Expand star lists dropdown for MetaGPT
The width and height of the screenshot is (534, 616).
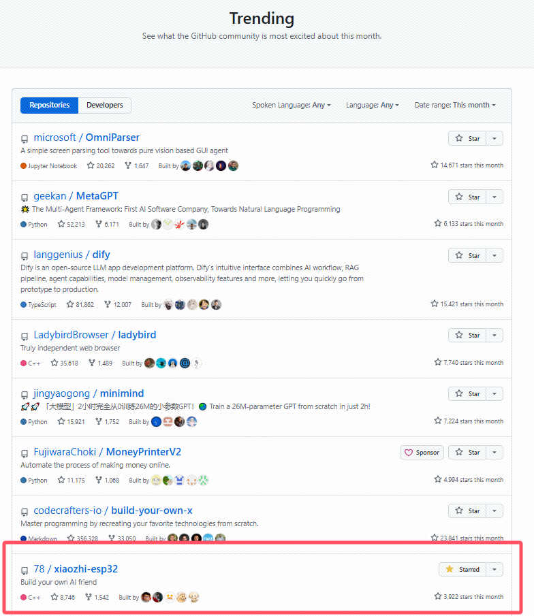tap(494, 197)
